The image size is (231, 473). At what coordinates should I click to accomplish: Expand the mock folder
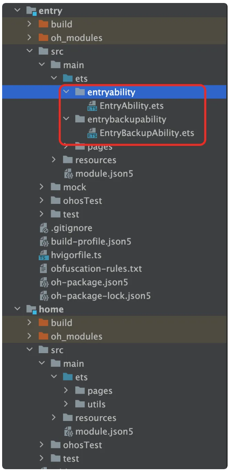(42, 187)
